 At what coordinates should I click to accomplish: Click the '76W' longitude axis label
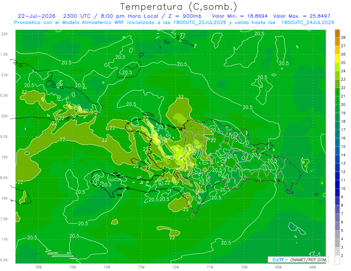coord(38,267)
